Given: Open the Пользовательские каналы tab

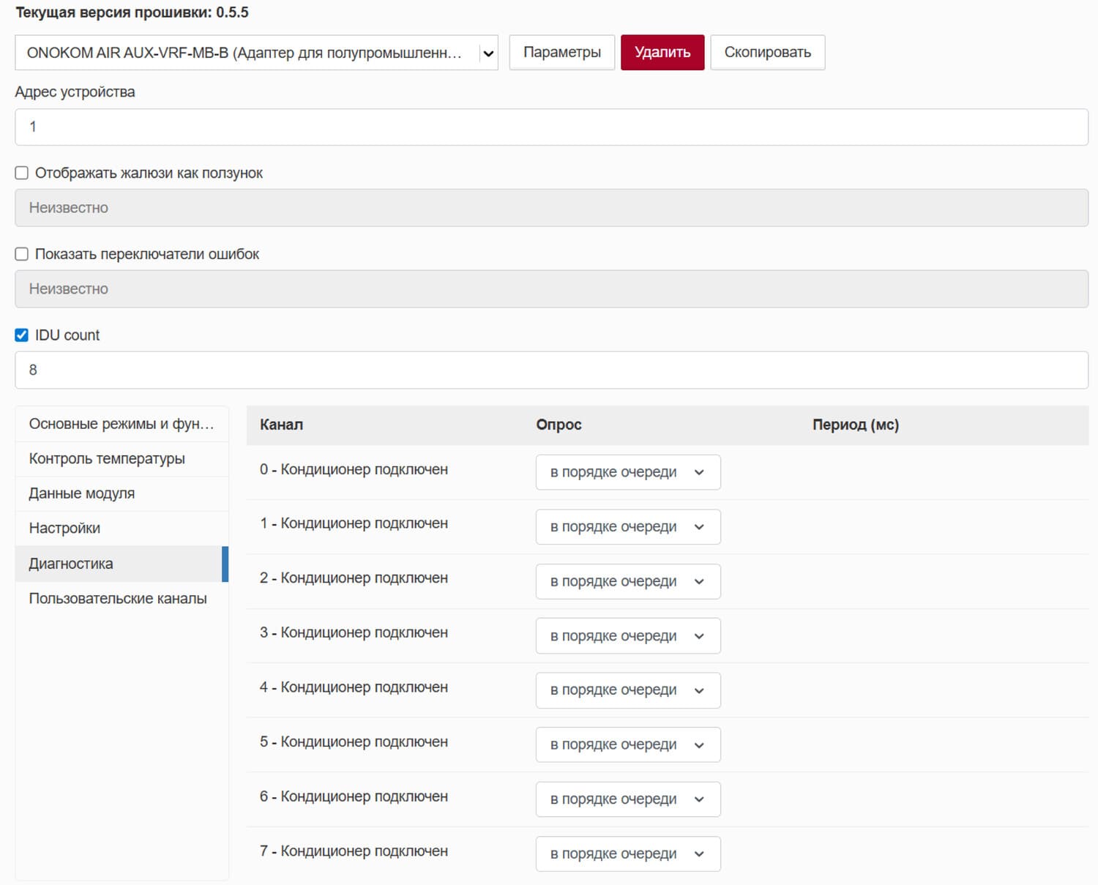Looking at the screenshot, I should point(118,599).
